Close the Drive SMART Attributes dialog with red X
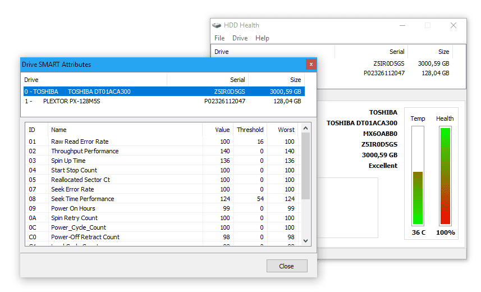This screenshot has width=481, height=292. [311, 64]
